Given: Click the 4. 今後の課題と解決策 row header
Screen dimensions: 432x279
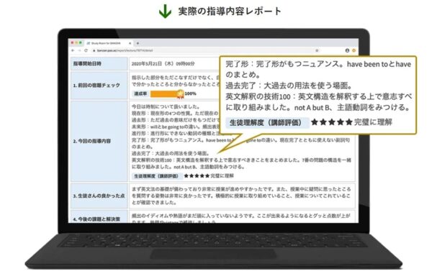Looking at the screenshot, I should (x=99, y=216).
